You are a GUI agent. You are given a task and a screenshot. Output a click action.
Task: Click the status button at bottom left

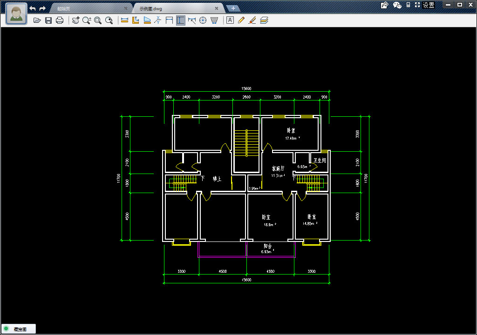point(19,328)
